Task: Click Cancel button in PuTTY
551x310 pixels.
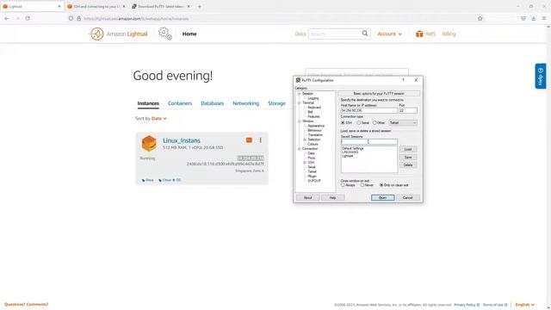Action: (407, 197)
